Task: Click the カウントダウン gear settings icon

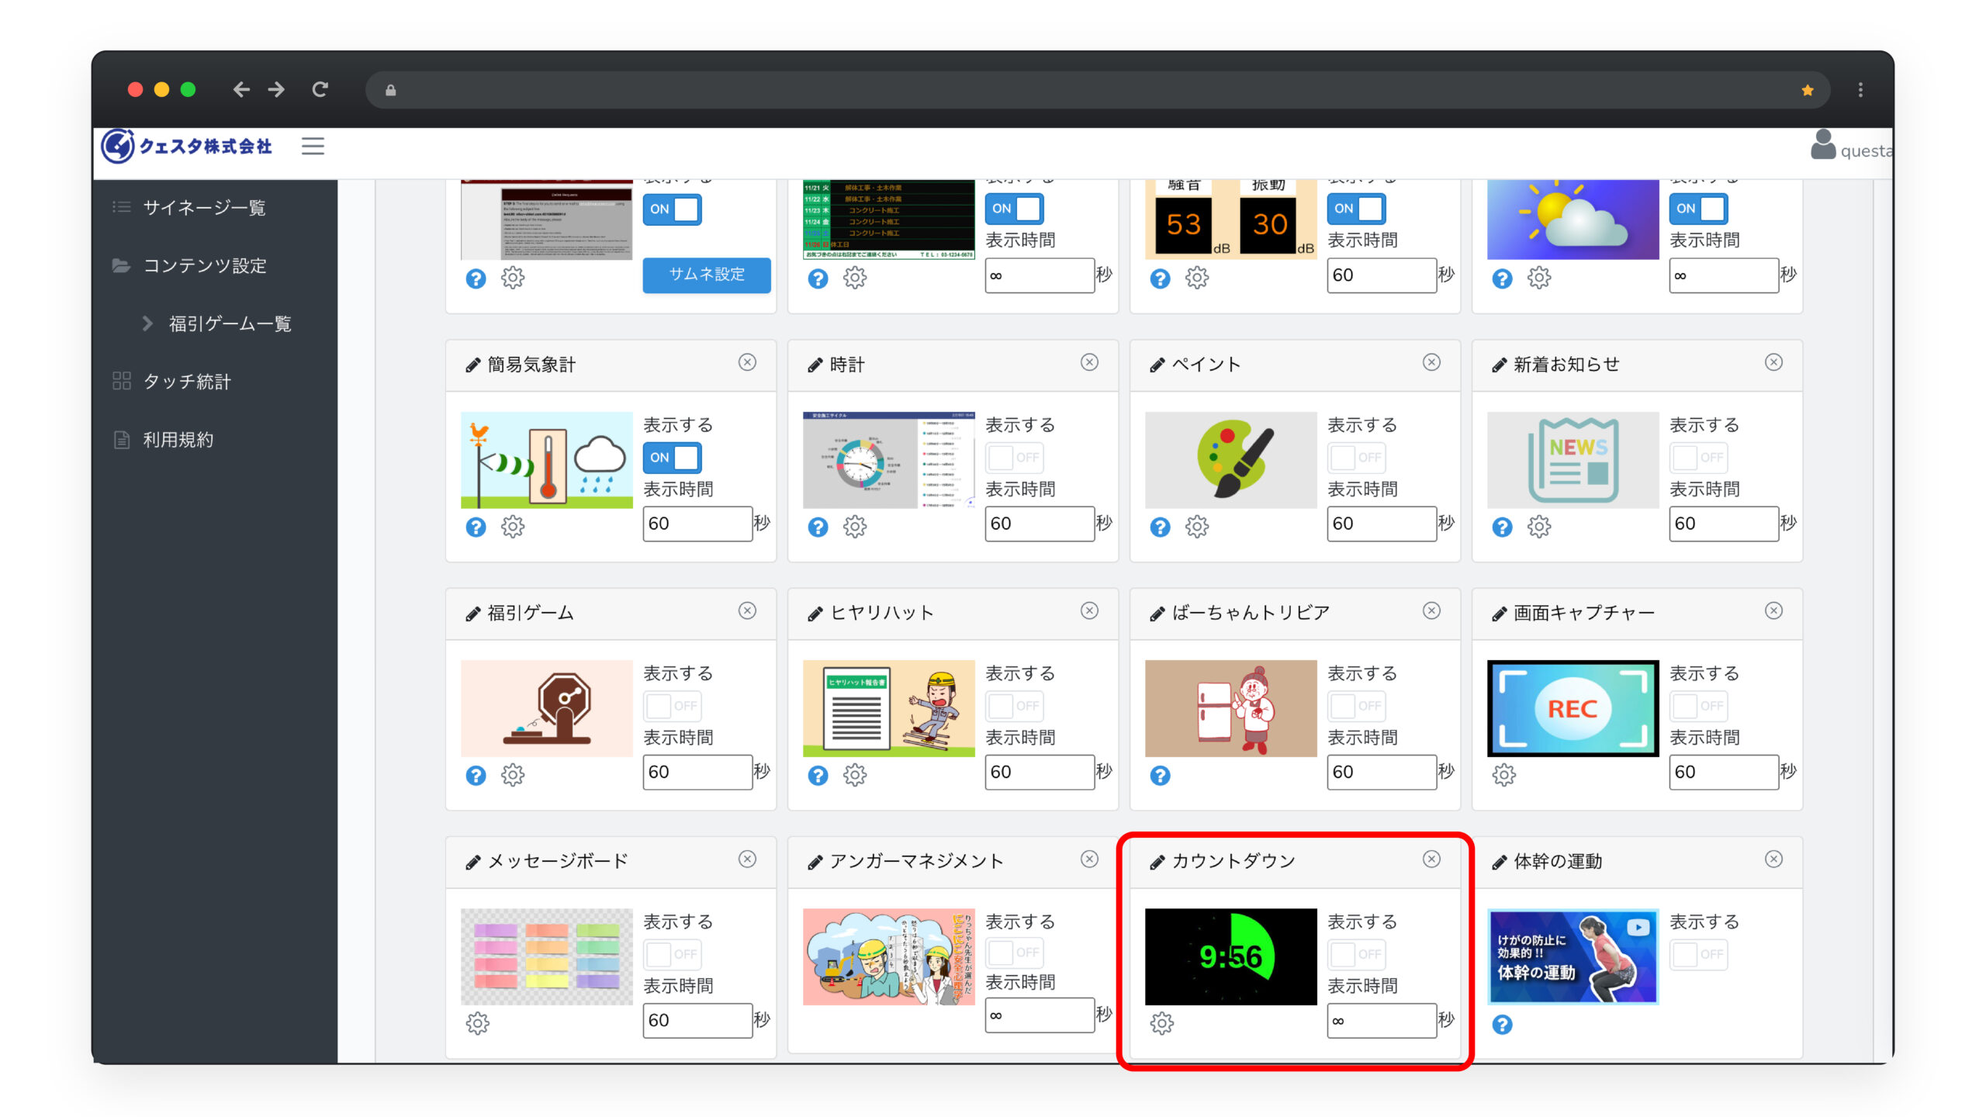Action: click(1161, 1024)
